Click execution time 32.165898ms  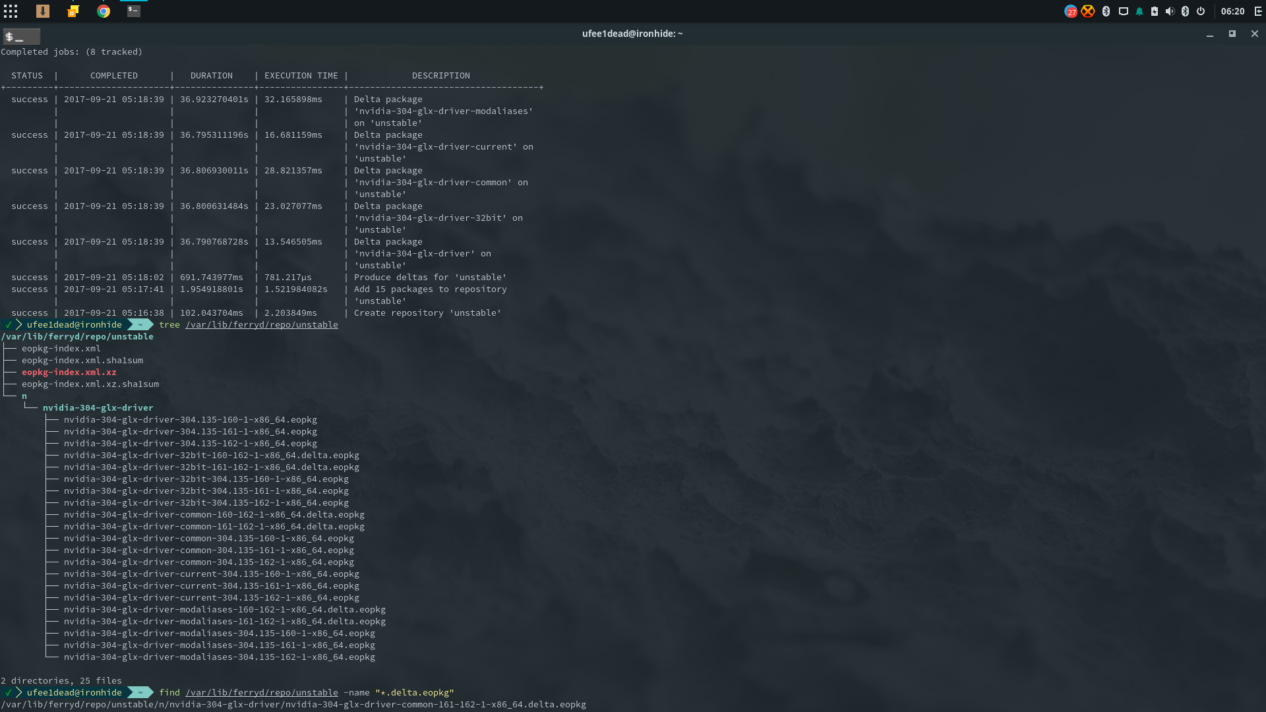click(293, 100)
